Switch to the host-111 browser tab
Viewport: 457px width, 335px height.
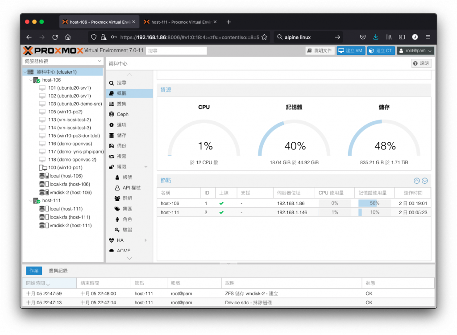[x=180, y=22]
